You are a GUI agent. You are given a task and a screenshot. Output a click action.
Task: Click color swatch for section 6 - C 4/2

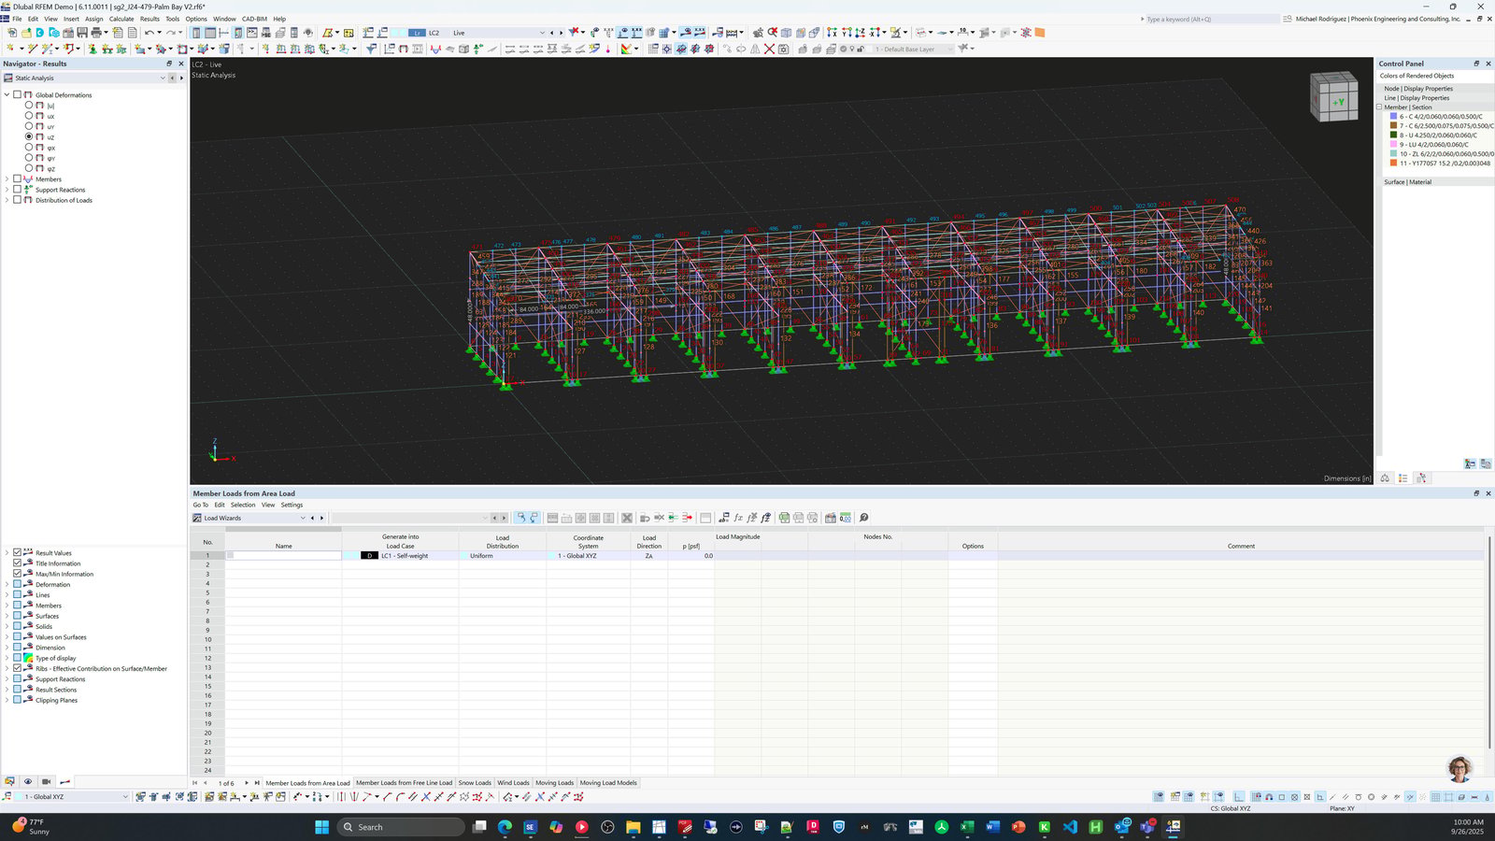point(1393,117)
